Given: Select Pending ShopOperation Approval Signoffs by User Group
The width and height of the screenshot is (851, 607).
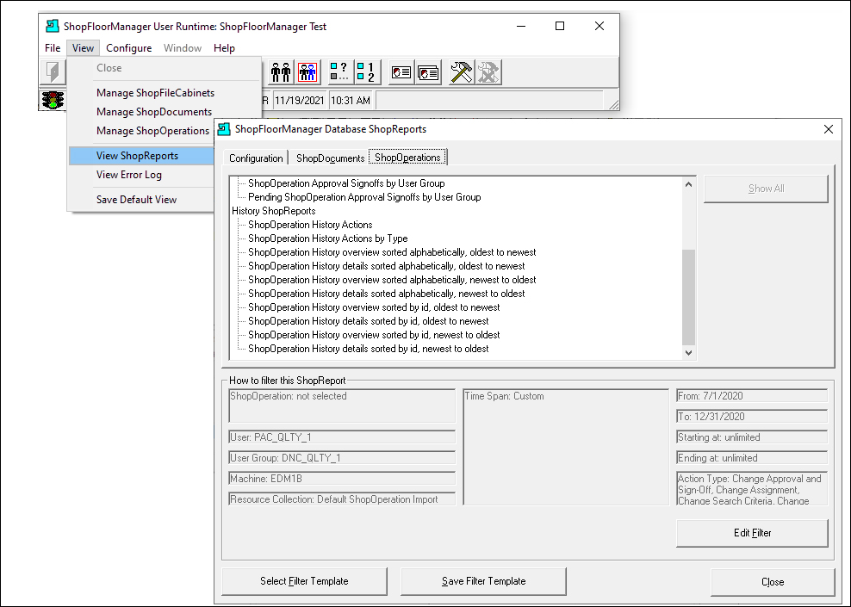Looking at the screenshot, I should click(x=364, y=197).
